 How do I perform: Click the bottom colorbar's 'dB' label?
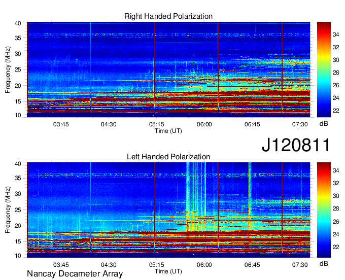(x=324, y=264)
